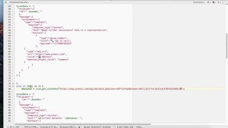Click line number 80 in the gutter
228x128 pixels.
(10, 89)
